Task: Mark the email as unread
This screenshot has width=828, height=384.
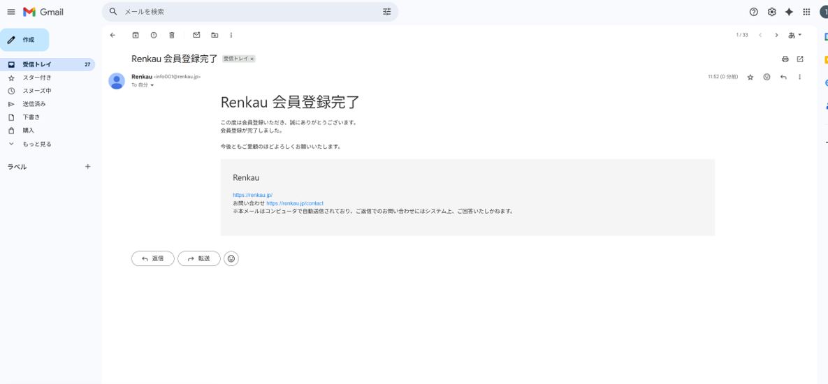Action: 196,35
